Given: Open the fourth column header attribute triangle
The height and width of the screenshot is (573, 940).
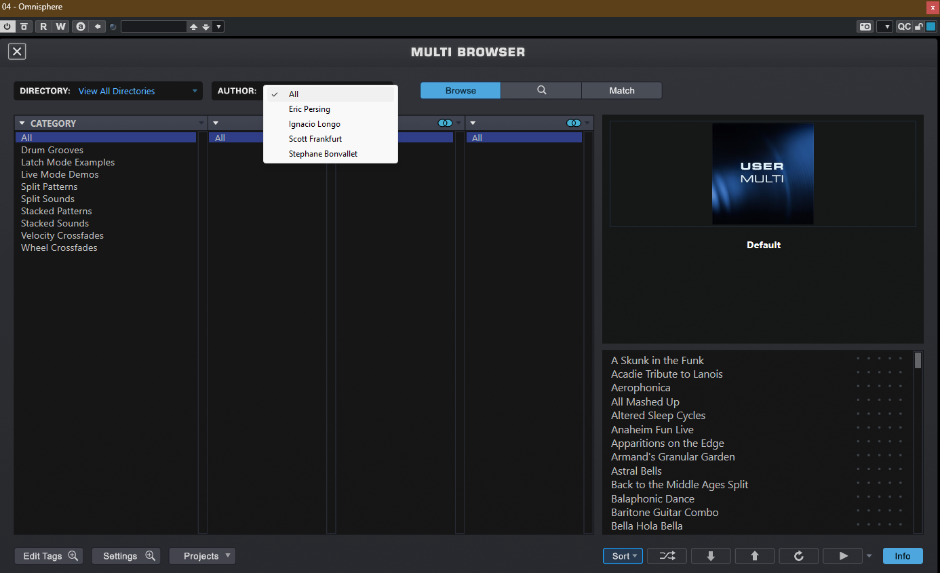Looking at the screenshot, I should pos(473,123).
